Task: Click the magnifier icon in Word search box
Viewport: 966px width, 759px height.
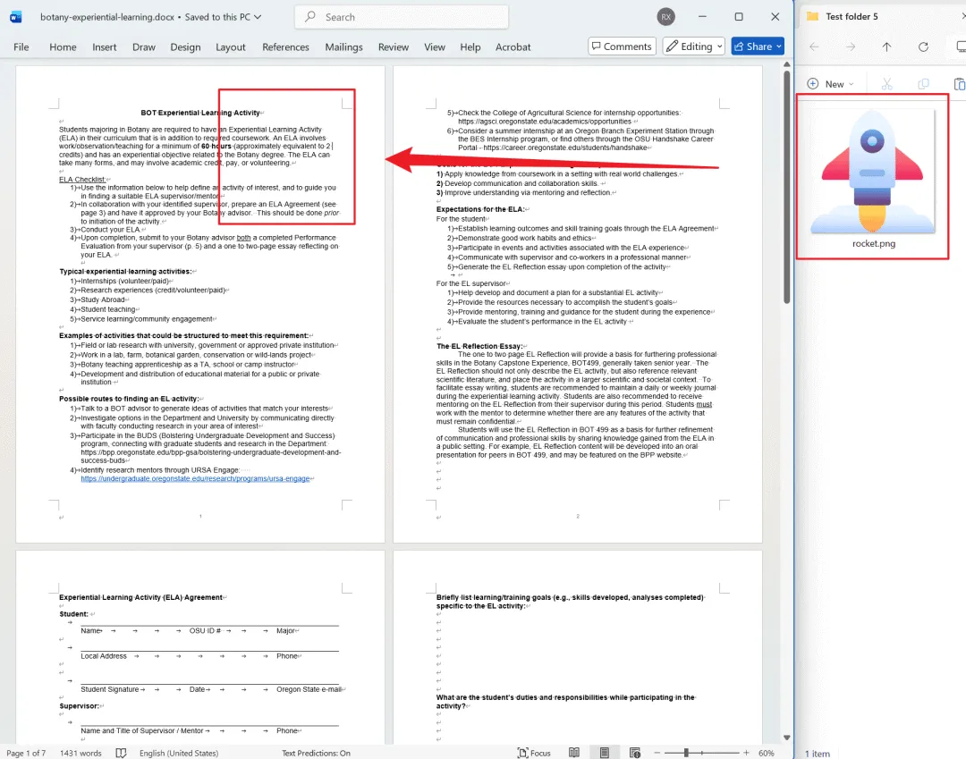Action: click(x=310, y=17)
